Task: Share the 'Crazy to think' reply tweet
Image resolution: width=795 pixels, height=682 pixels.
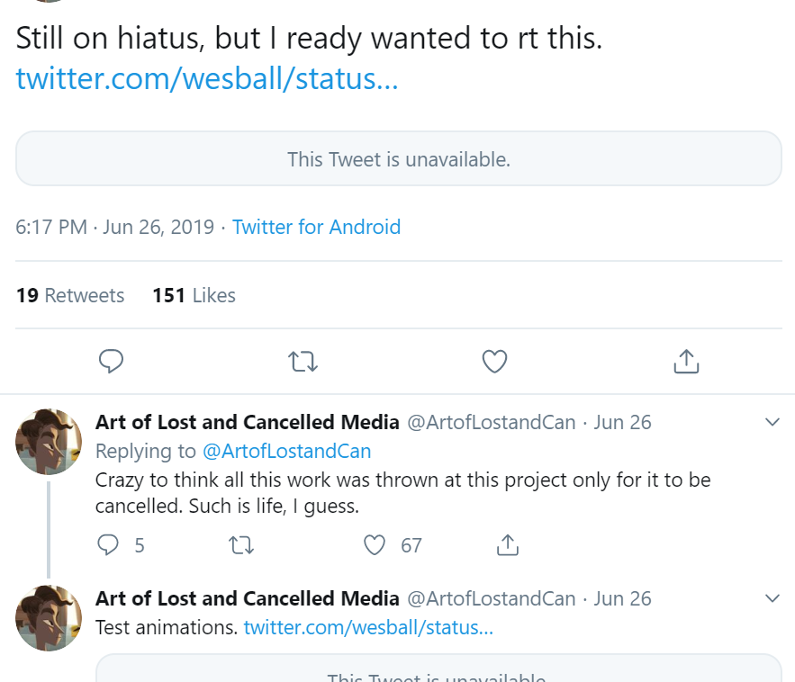Action: click(508, 545)
